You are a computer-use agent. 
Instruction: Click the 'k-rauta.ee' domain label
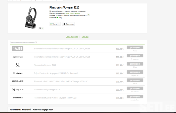[135, 59]
